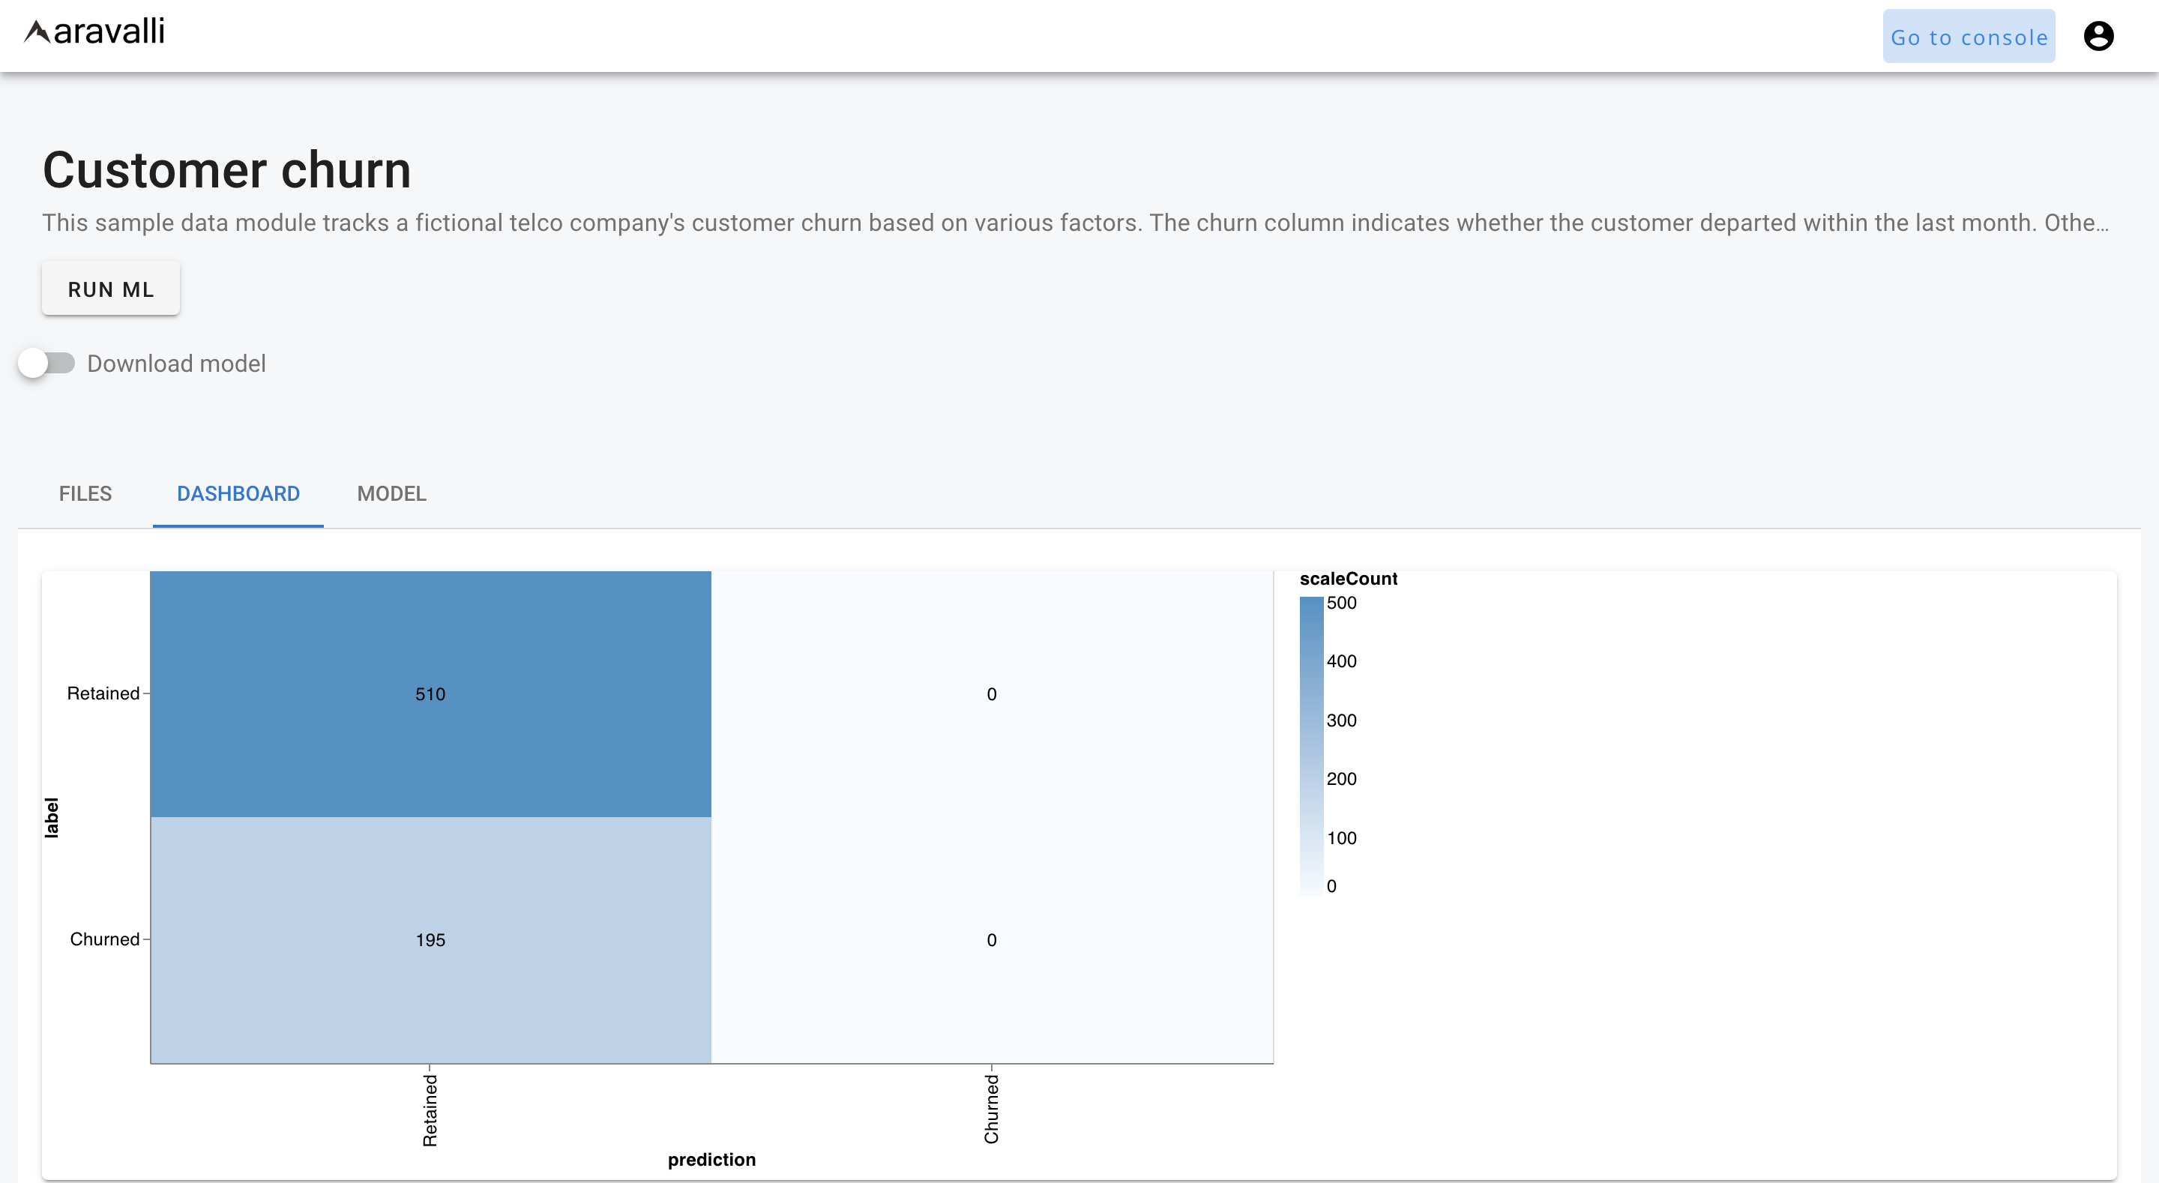Click the 195 Churned-Retained matrix cell
Image resolution: width=2159 pixels, height=1183 pixels.
[x=430, y=939]
